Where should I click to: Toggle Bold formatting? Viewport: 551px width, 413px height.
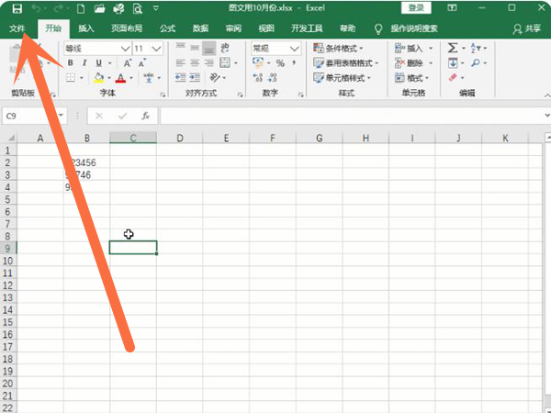pos(71,63)
